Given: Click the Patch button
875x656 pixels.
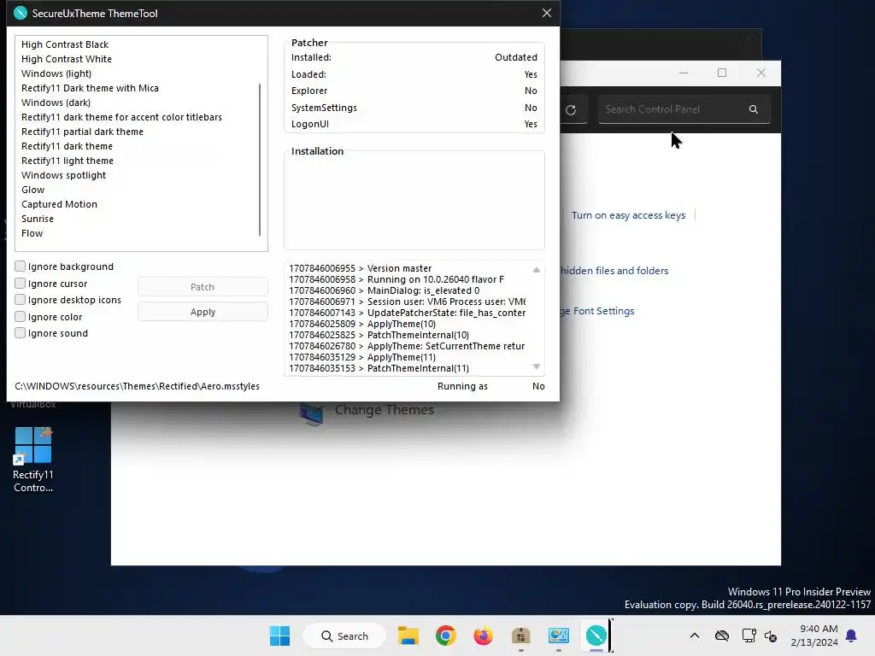Looking at the screenshot, I should coord(203,287).
